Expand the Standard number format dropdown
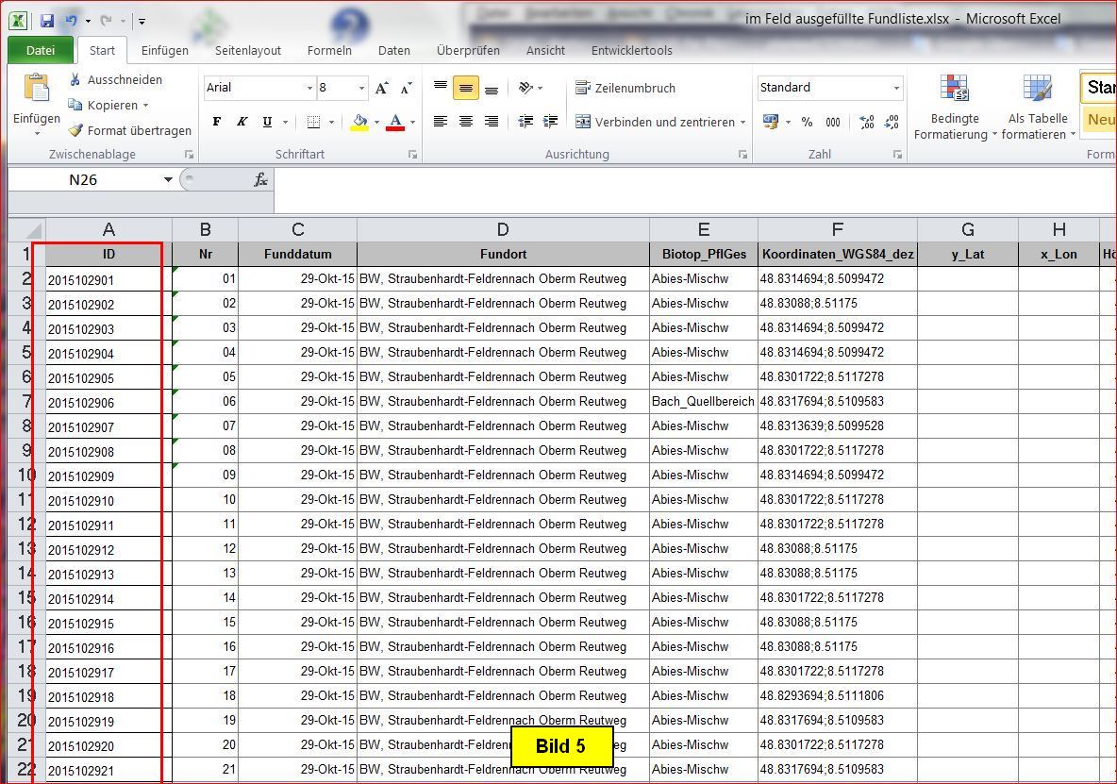 [x=896, y=88]
